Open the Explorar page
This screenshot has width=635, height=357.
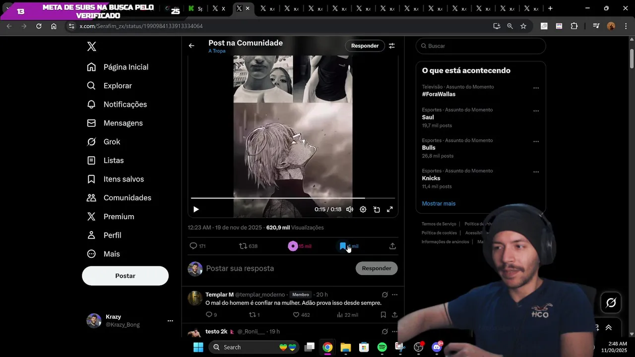(110, 86)
